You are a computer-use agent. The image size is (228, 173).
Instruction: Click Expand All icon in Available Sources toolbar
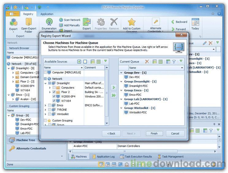(x=93, y=62)
